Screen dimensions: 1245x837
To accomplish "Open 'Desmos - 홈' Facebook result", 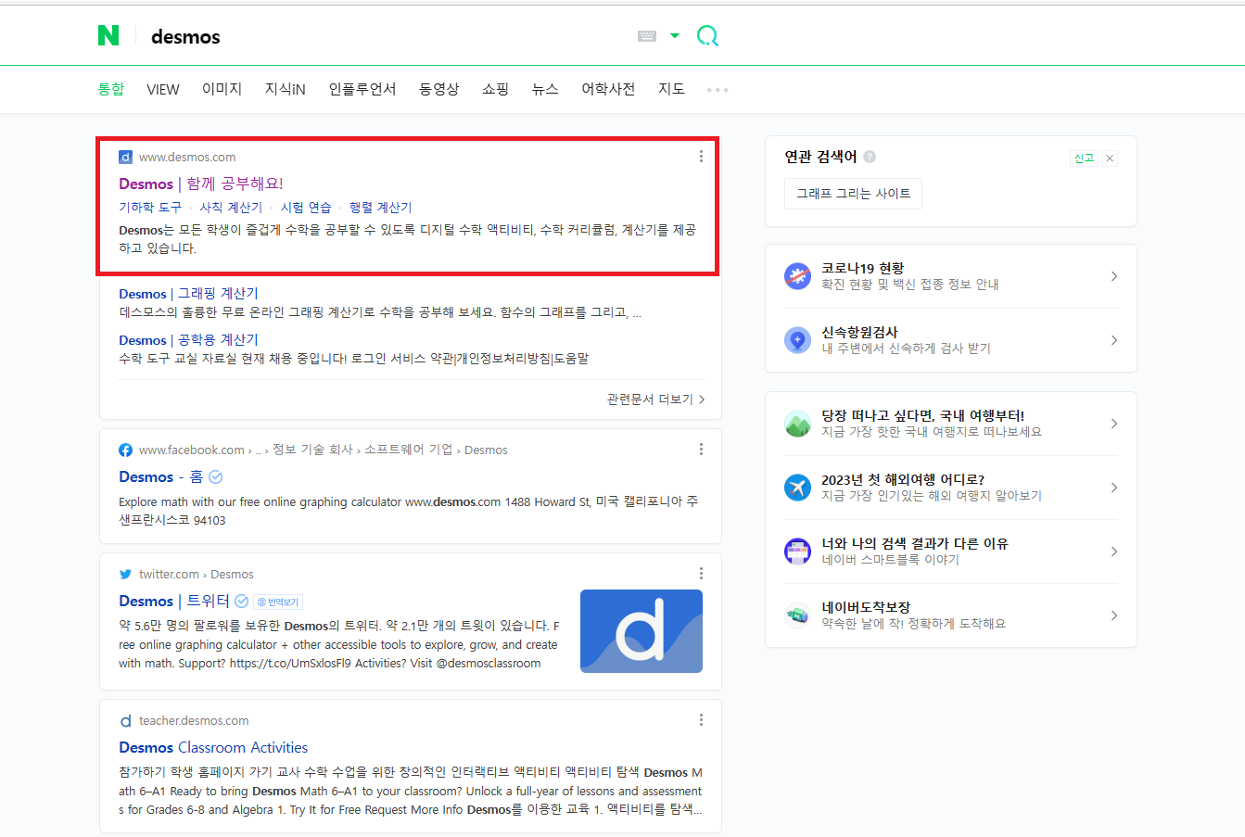I will click(x=160, y=476).
